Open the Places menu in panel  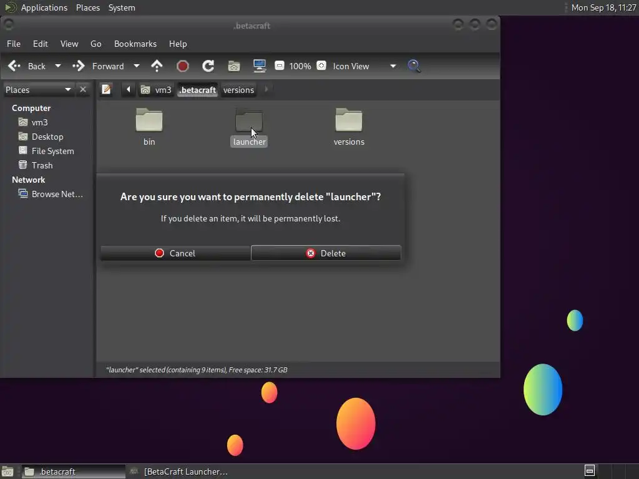coord(88,7)
